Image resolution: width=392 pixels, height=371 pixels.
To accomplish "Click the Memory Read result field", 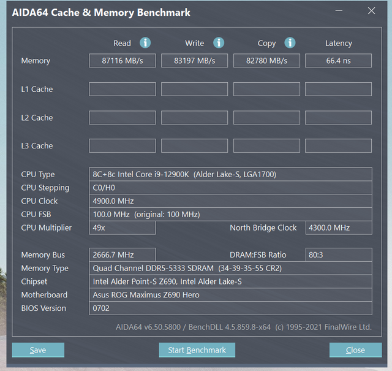I will coord(123,61).
